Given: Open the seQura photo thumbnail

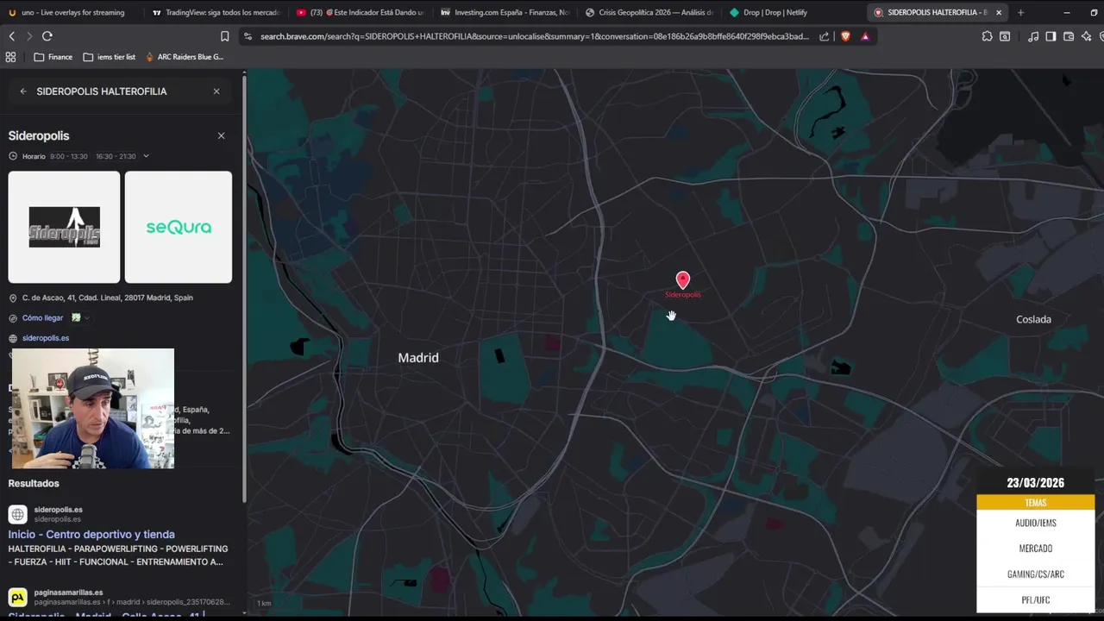Looking at the screenshot, I should pyautogui.click(x=179, y=227).
